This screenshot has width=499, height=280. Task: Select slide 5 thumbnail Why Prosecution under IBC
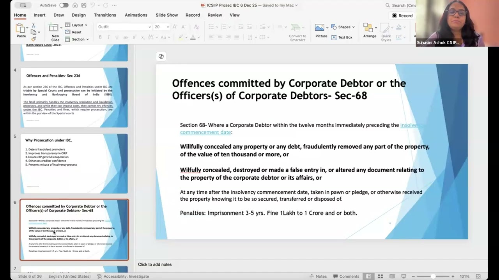pos(74,163)
